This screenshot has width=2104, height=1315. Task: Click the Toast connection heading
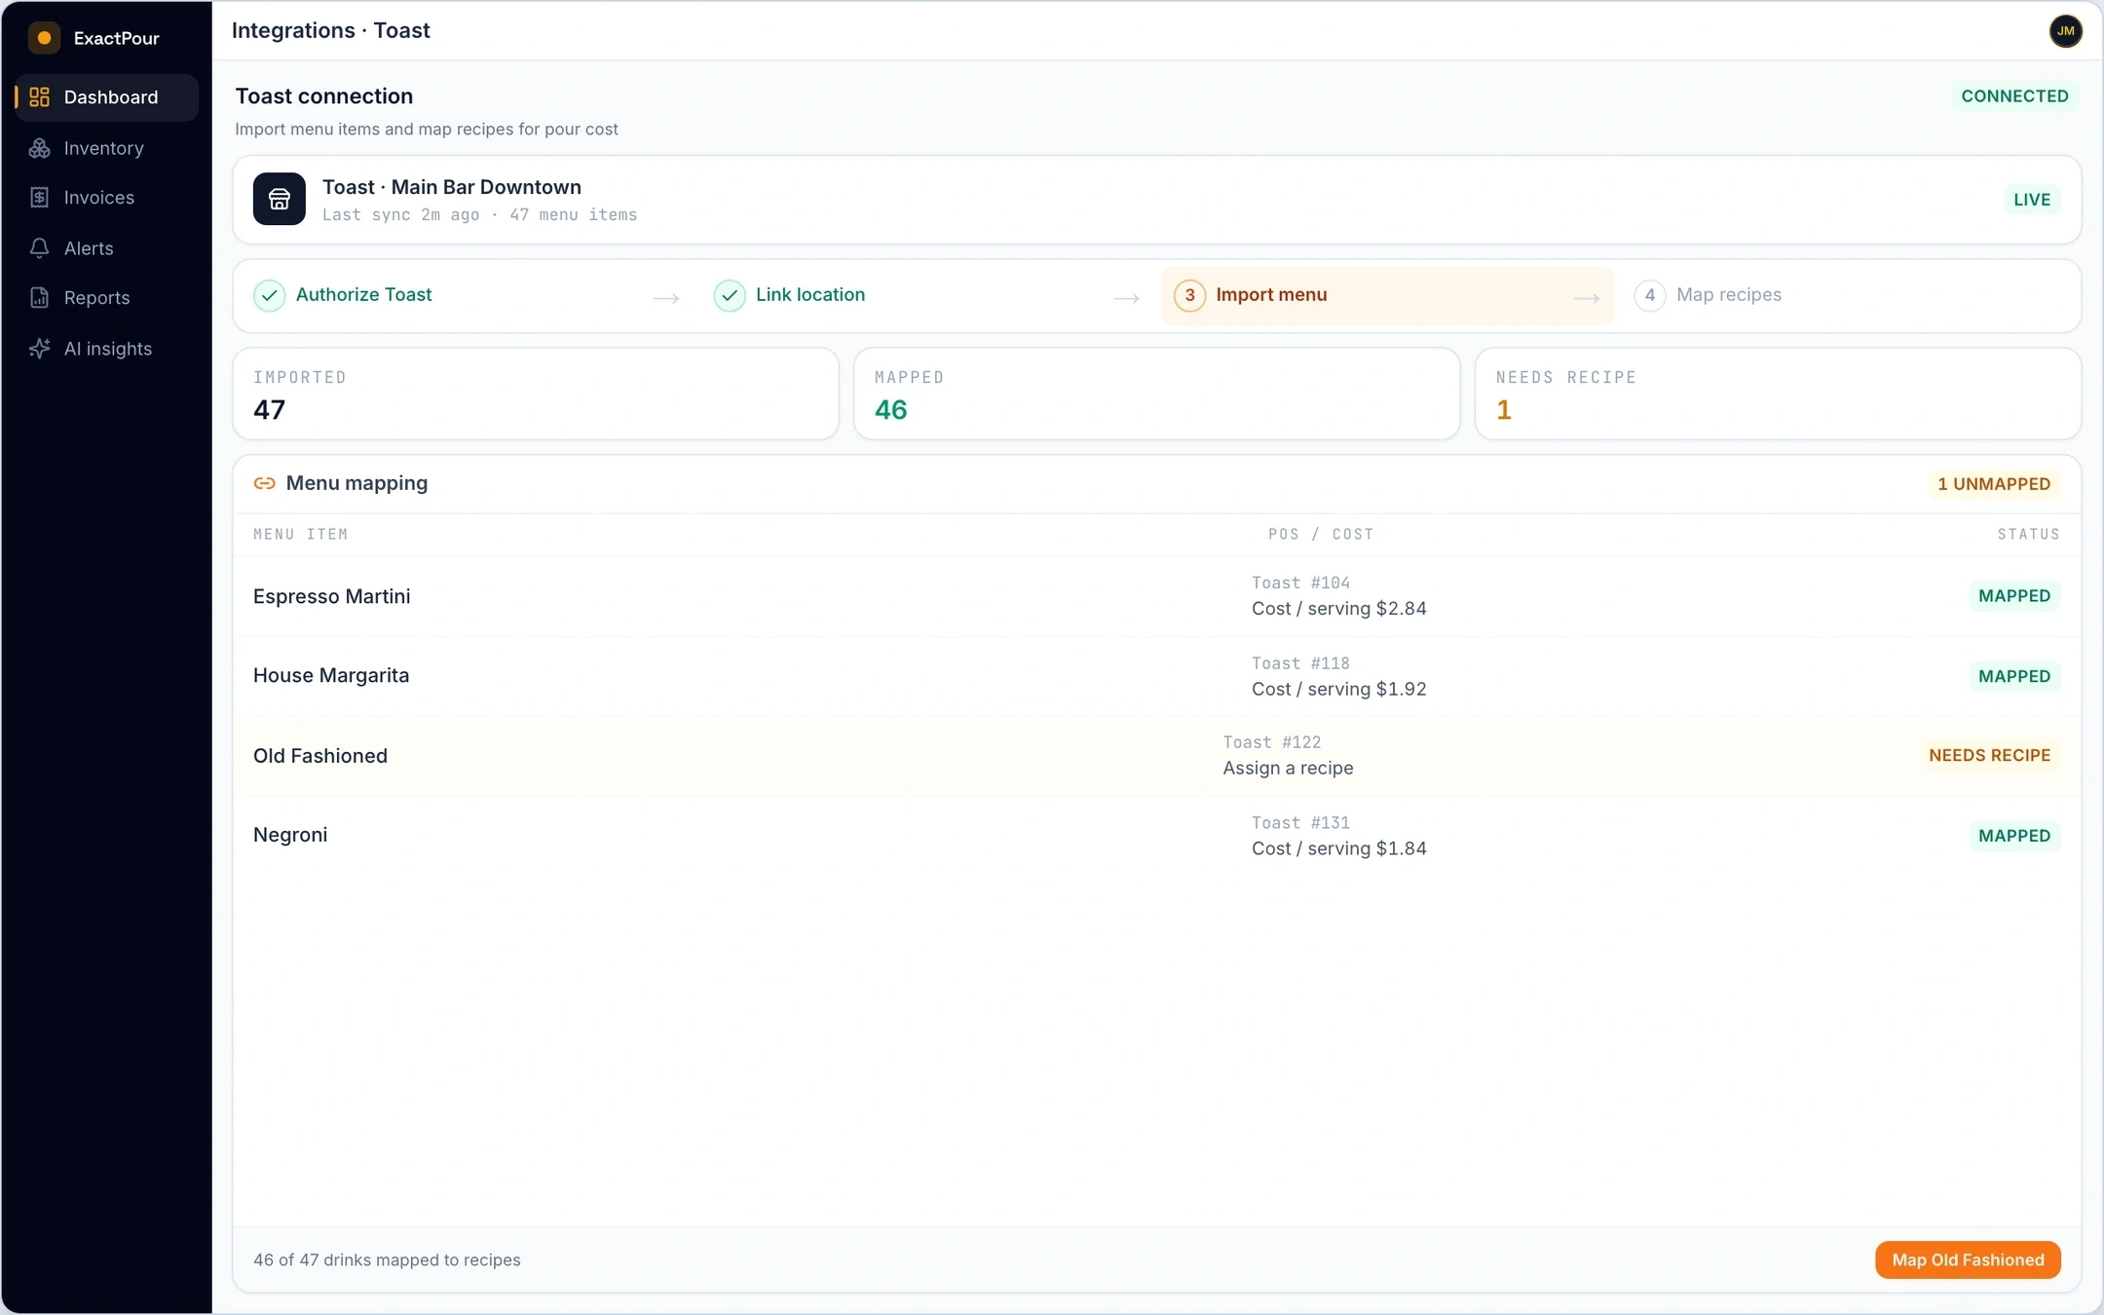tap(324, 96)
